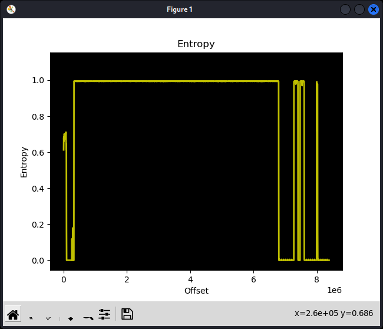Image resolution: width=383 pixels, height=329 pixels.
Task: Reset the plot to original home view
Action: point(13,314)
